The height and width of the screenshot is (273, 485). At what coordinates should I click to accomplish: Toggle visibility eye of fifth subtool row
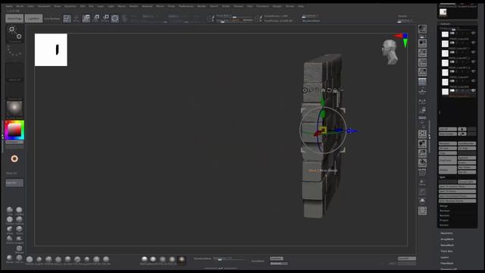click(x=473, y=71)
